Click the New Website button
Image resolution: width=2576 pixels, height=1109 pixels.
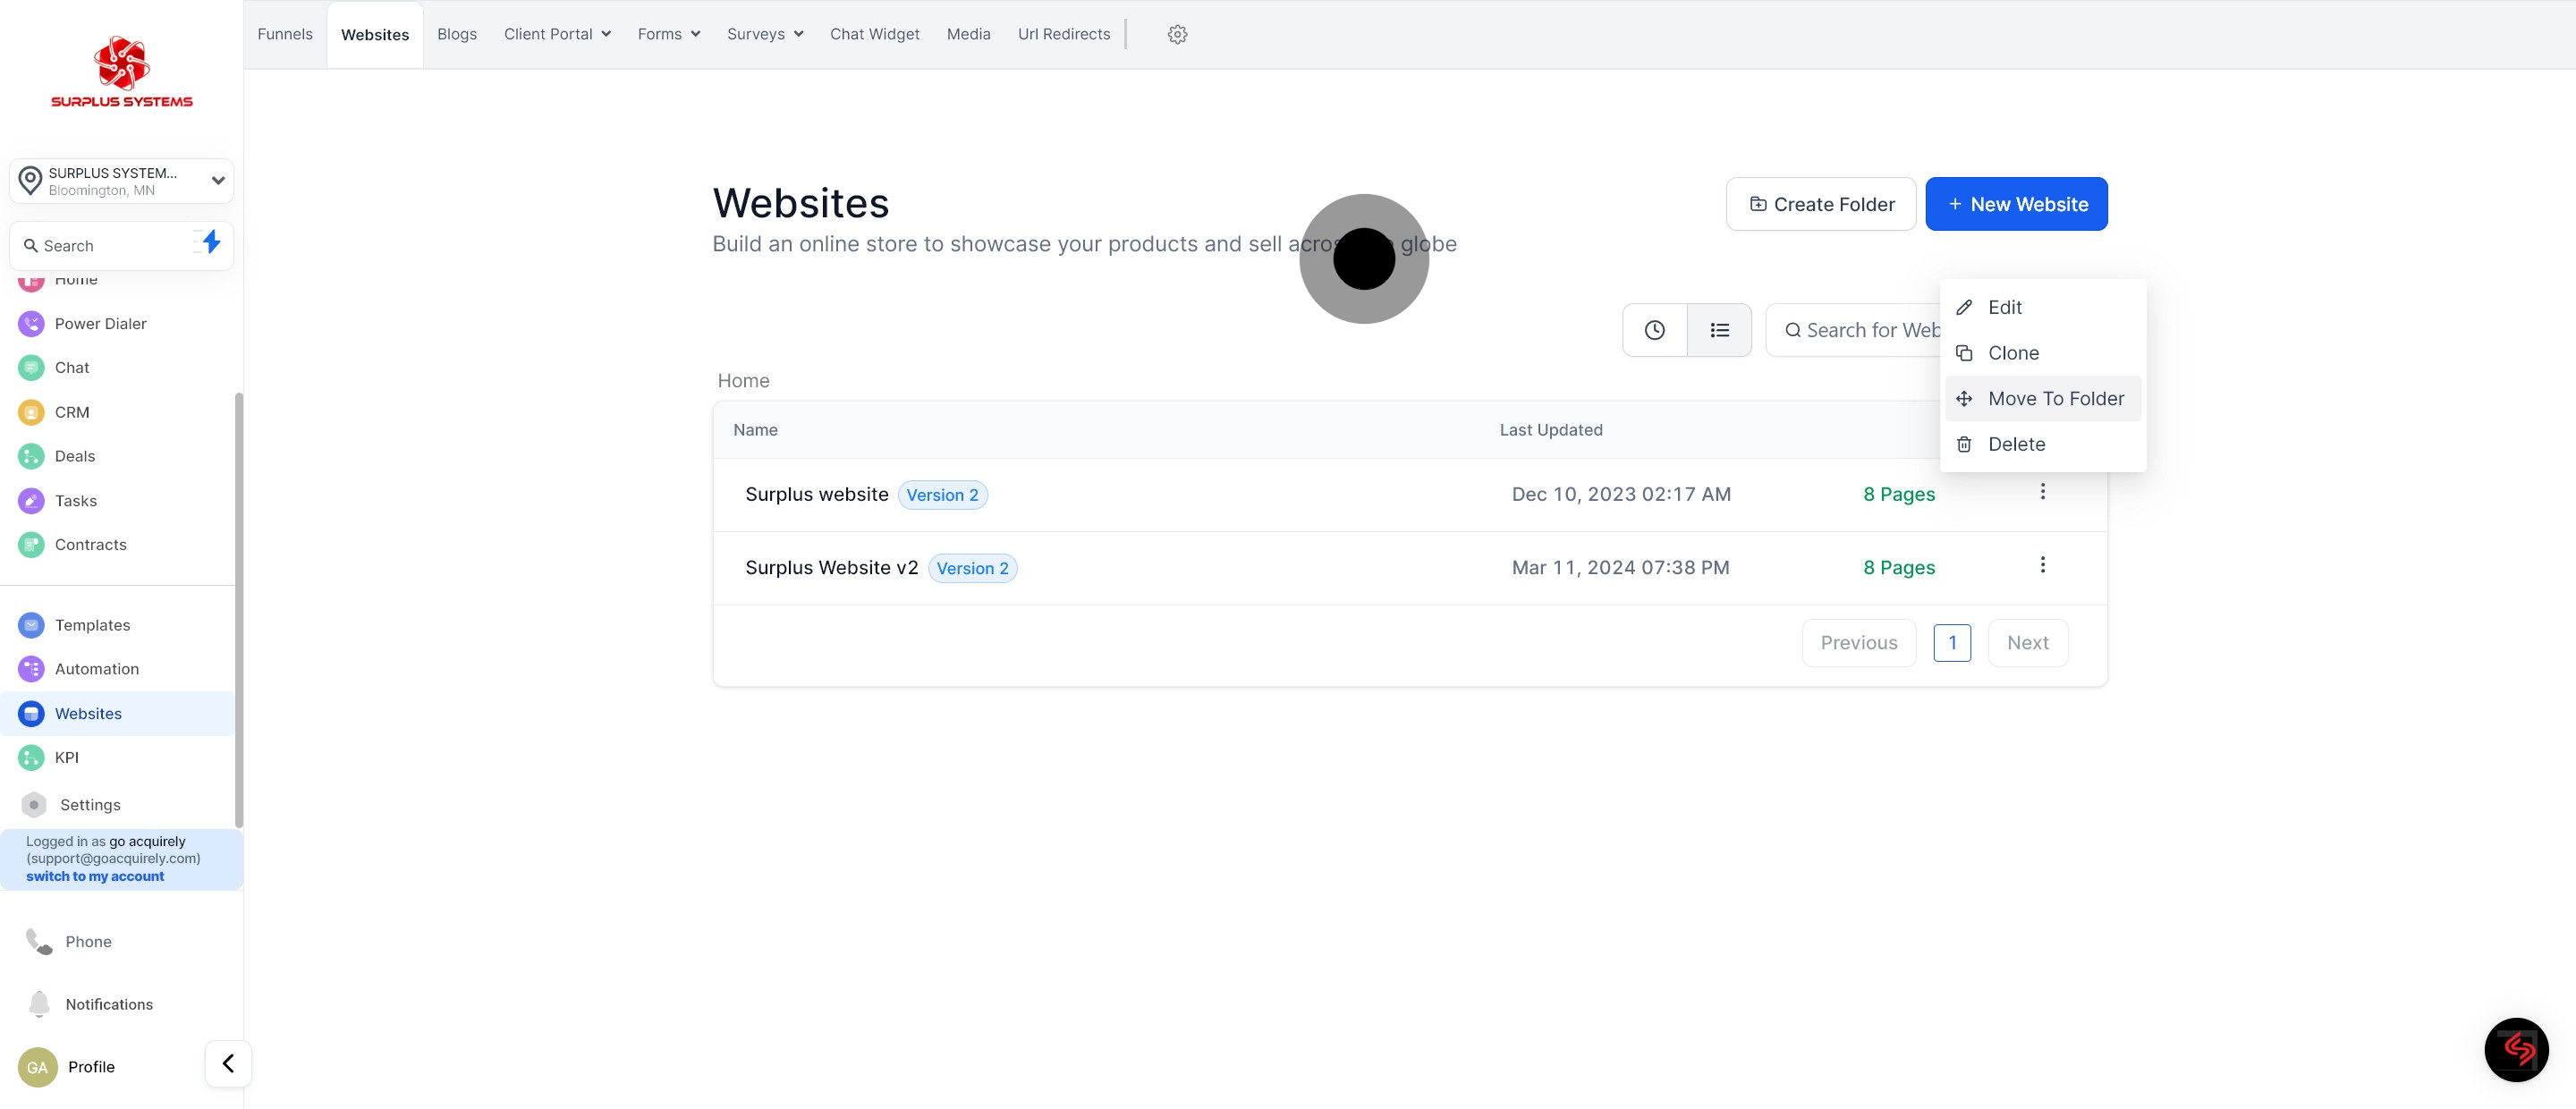coord(2015,204)
